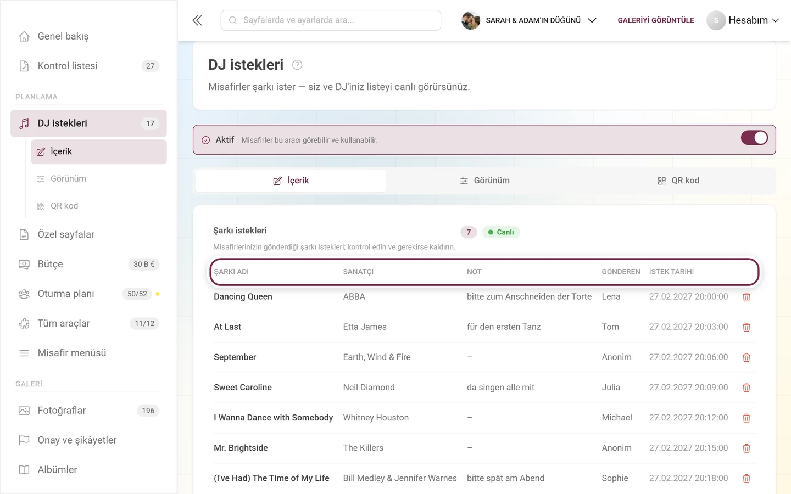The width and height of the screenshot is (791, 494).
Task: Open Fotoğraflar in the sidebar
Action: point(88,411)
